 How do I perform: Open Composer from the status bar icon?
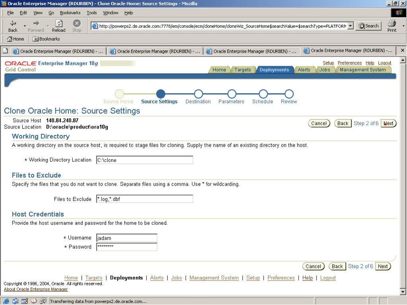pos(25,301)
